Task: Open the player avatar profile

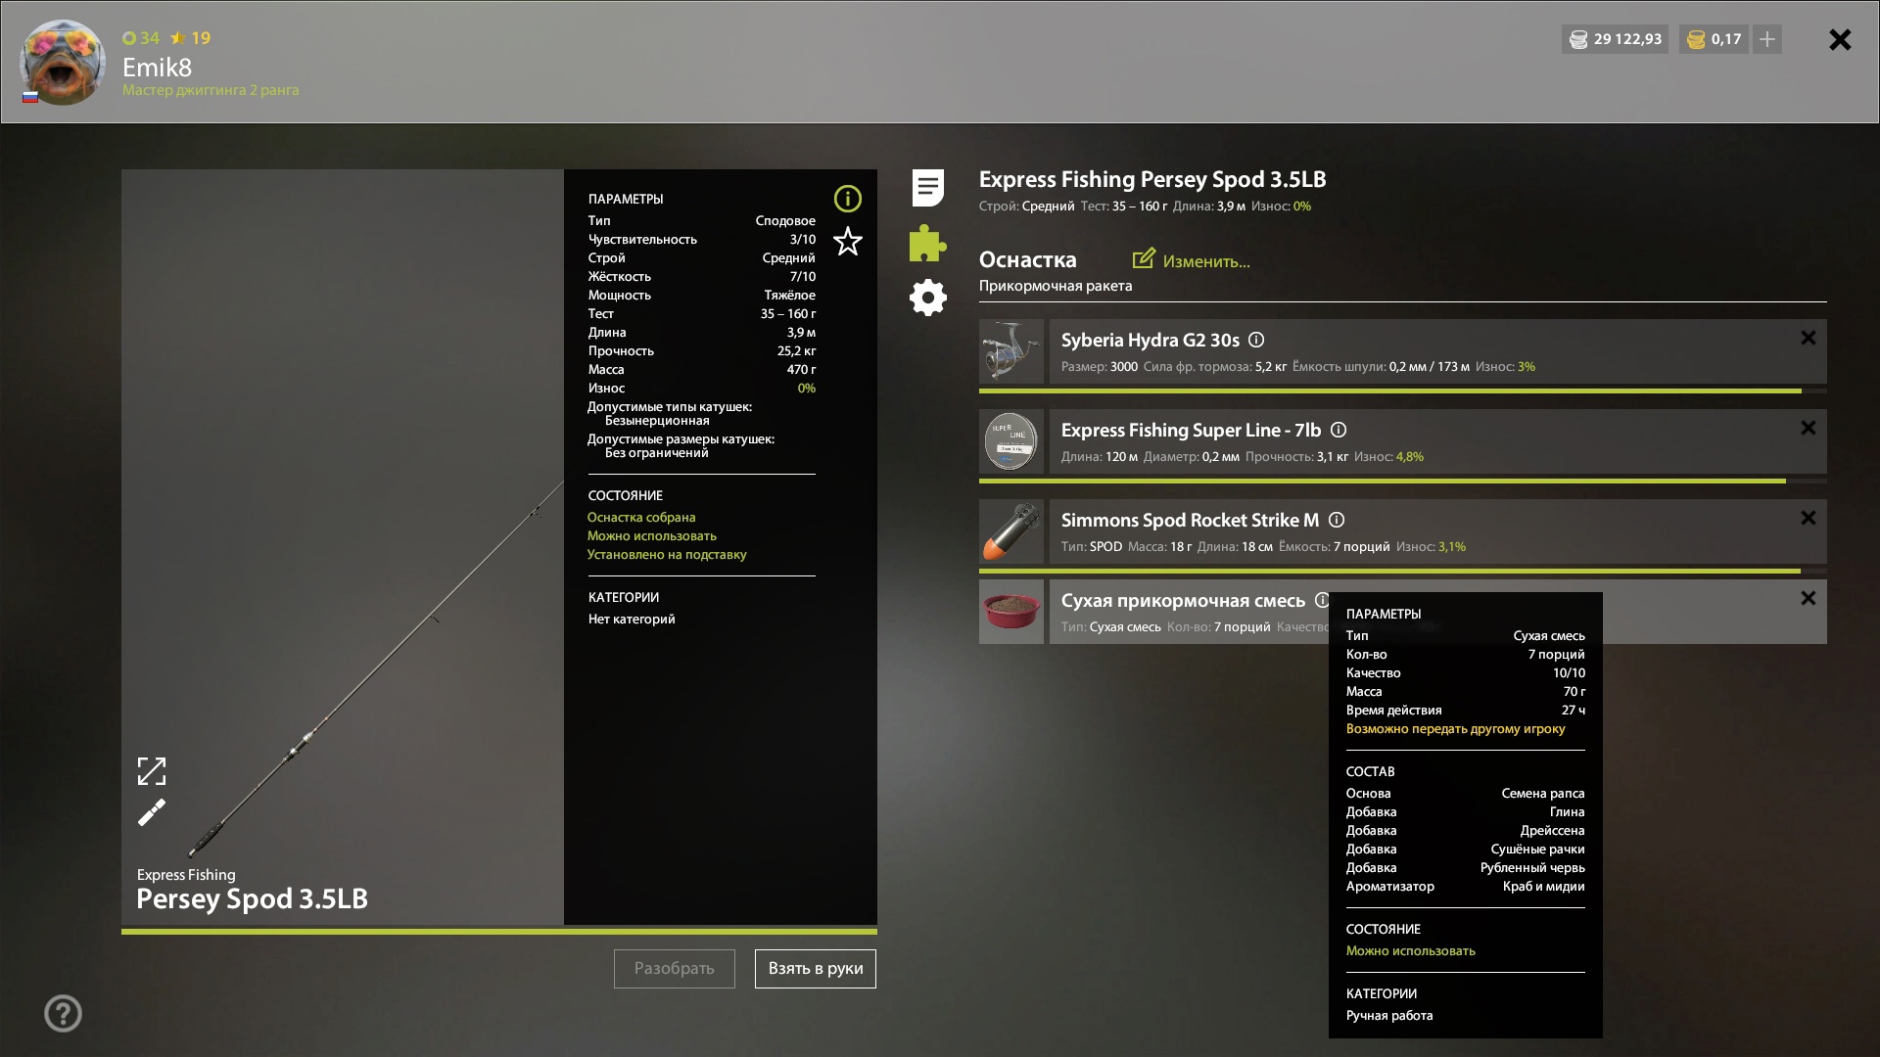Action: [x=63, y=62]
